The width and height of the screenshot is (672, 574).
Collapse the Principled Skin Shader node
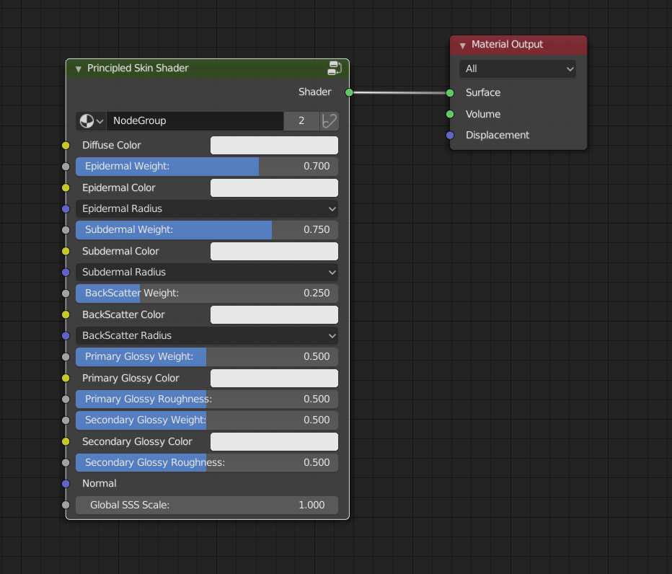click(x=79, y=69)
